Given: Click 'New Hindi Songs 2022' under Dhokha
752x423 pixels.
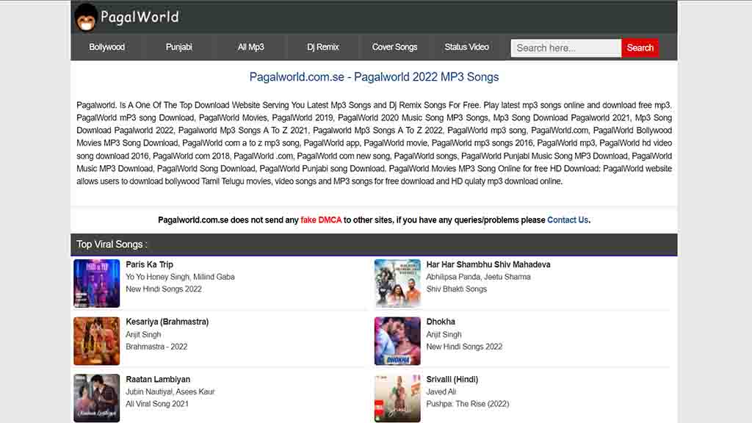Looking at the screenshot, I should coord(464,347).
